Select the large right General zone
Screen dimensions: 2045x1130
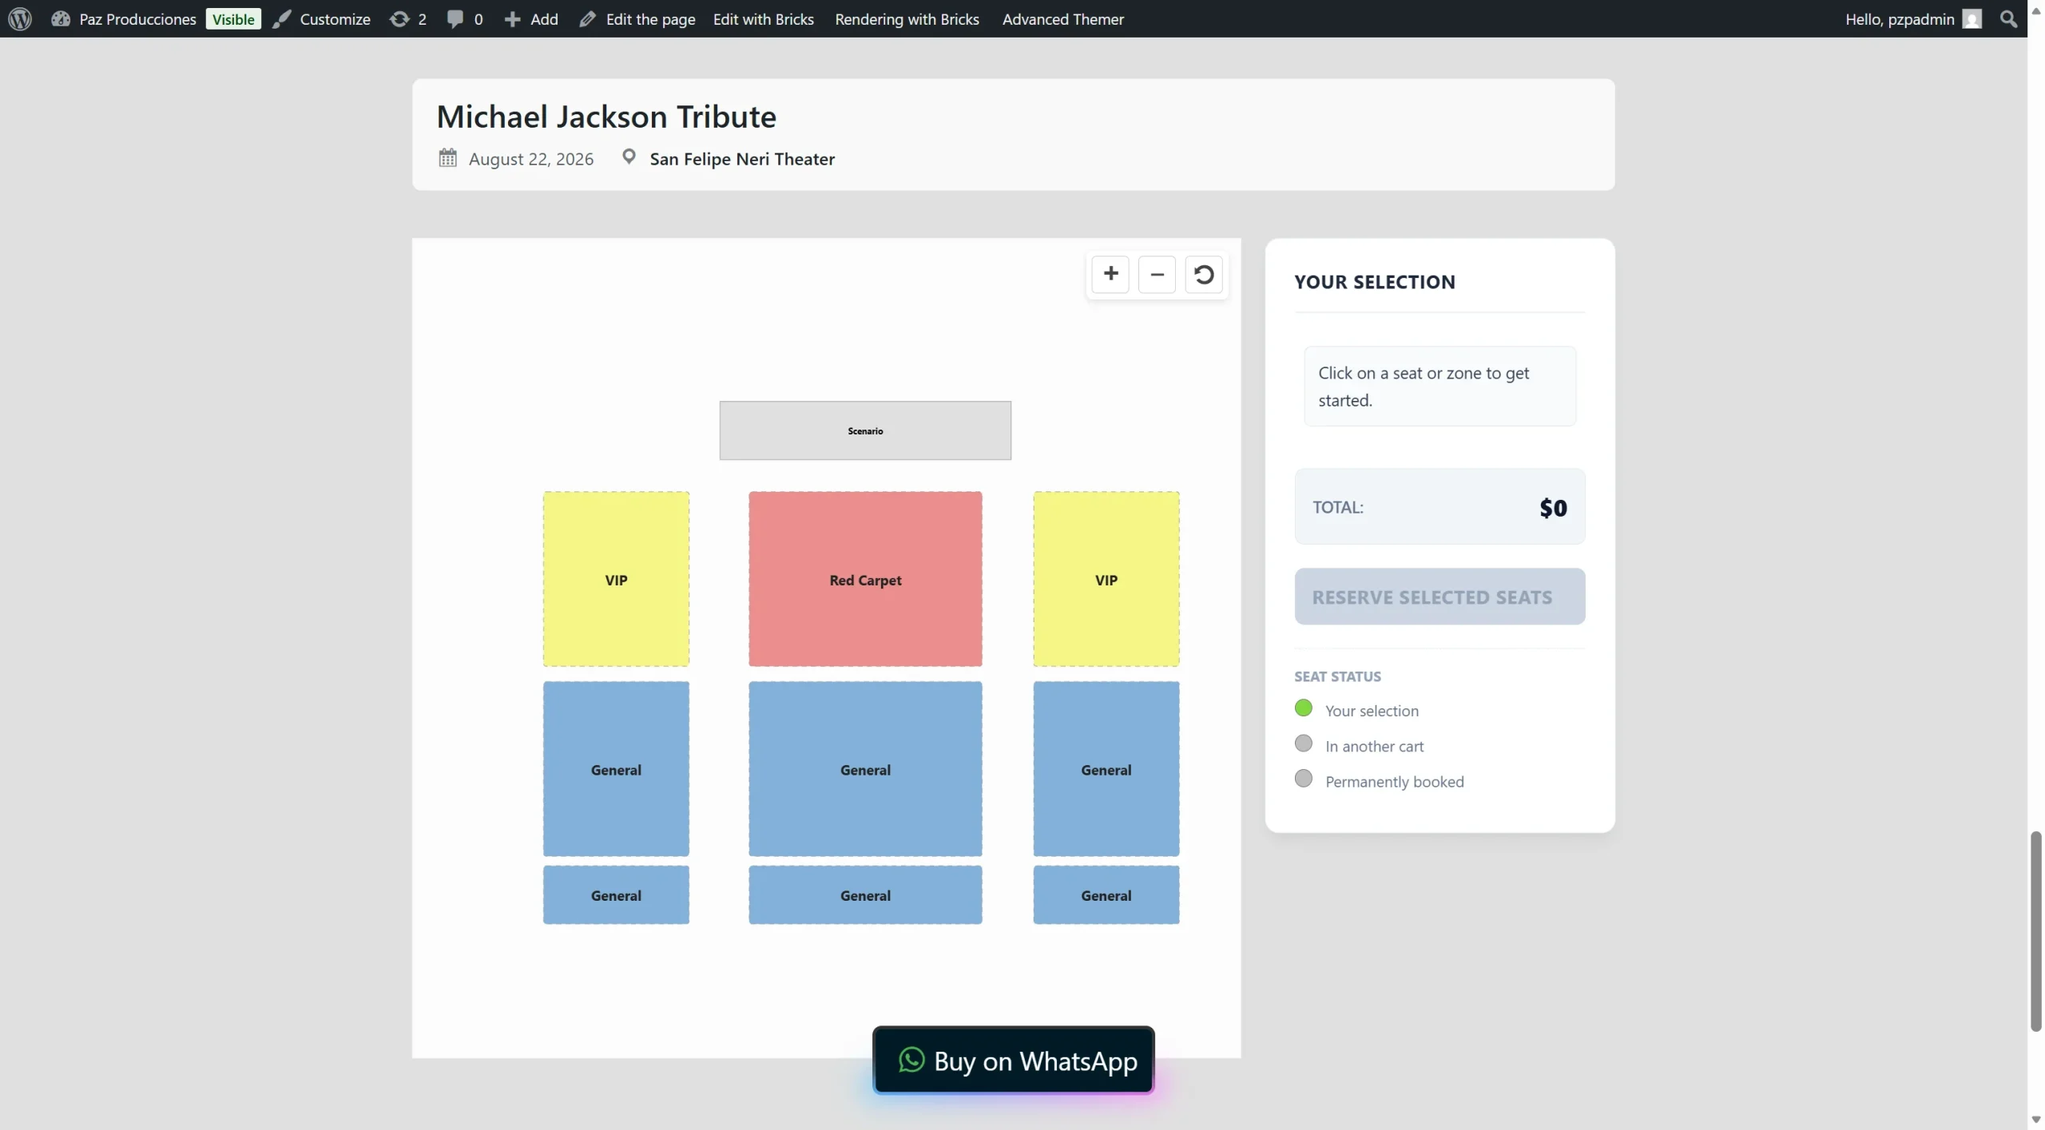1106,769
